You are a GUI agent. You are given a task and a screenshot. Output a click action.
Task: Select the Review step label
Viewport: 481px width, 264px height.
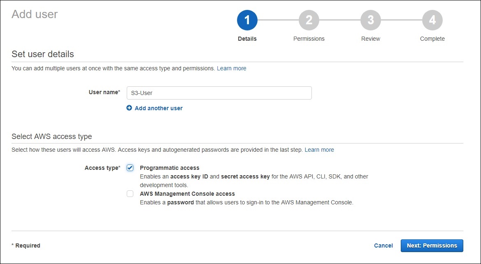pyautogui.click(x=371, y=39)
